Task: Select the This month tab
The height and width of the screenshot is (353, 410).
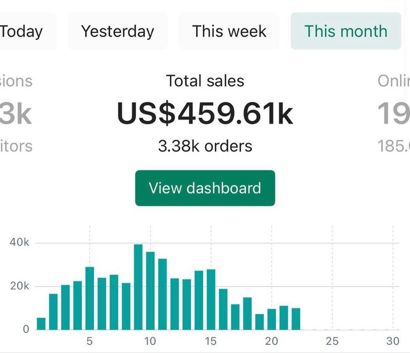Action: coord(345,31)
